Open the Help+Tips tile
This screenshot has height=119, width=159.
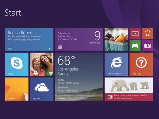point(141,64)
